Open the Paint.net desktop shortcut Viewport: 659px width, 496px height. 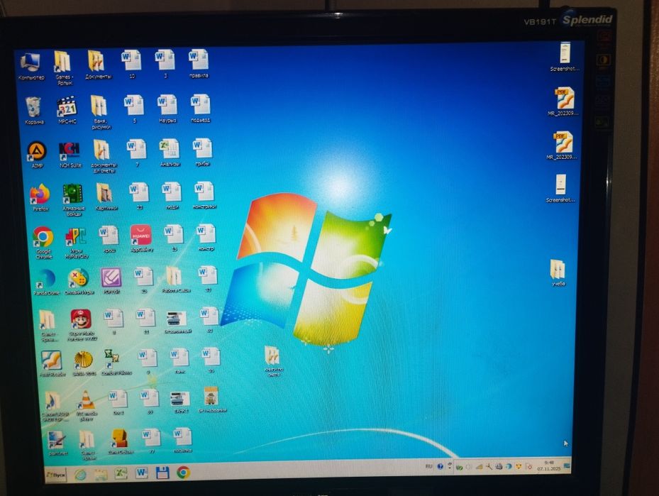click(57, 443)
